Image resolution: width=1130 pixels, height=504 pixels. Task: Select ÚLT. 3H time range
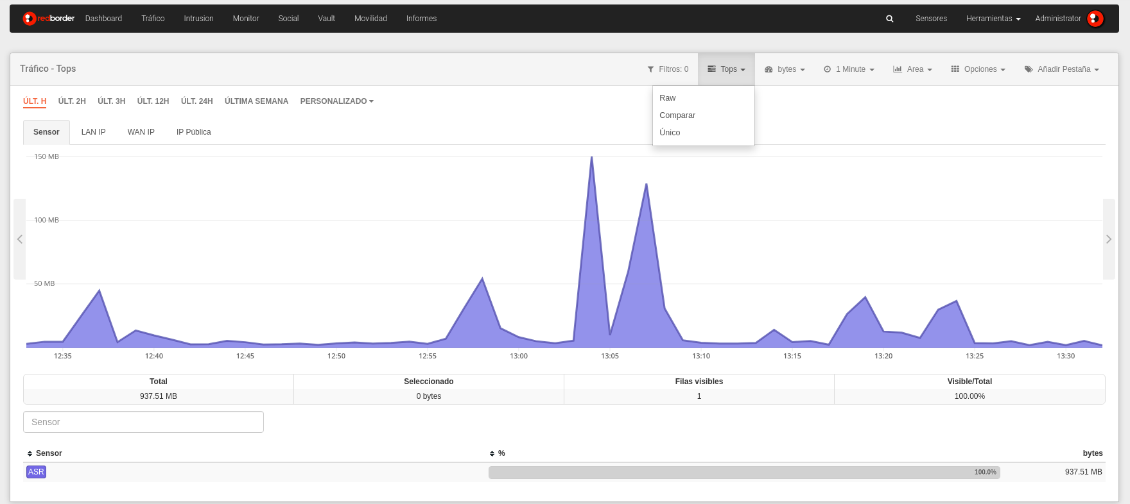click(112, 101)
